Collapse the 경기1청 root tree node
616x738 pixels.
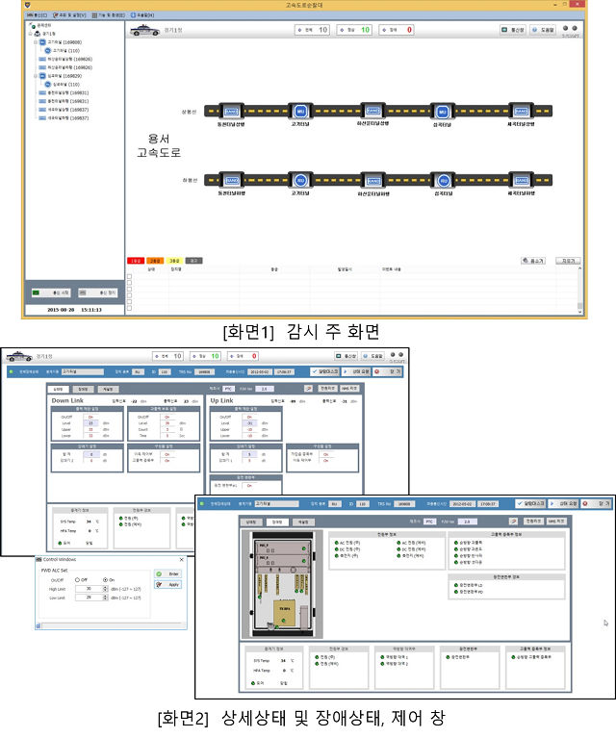point(31,34)
